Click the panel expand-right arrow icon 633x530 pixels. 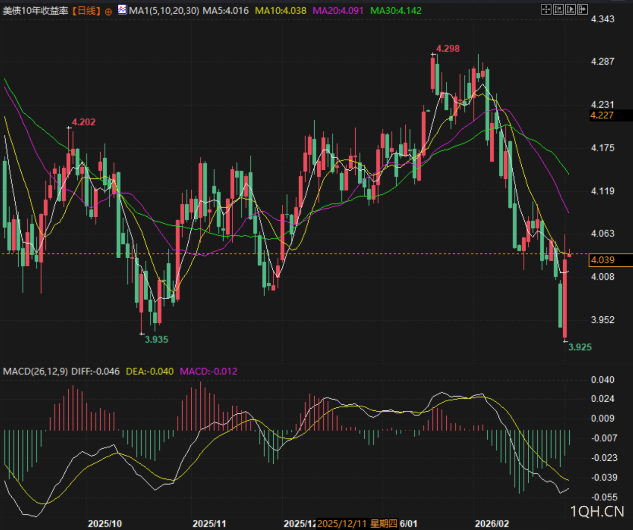582,9
